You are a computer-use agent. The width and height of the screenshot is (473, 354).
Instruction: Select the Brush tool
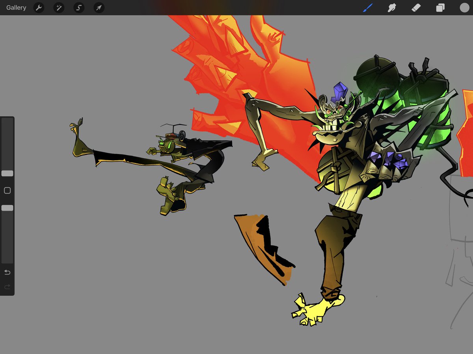coord(367,7)
